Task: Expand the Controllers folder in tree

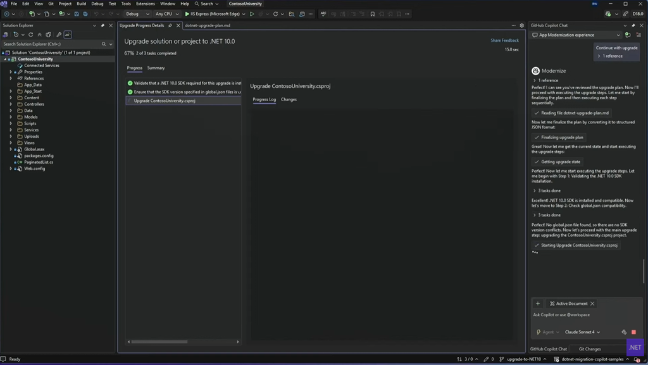Action: (11, 104)
